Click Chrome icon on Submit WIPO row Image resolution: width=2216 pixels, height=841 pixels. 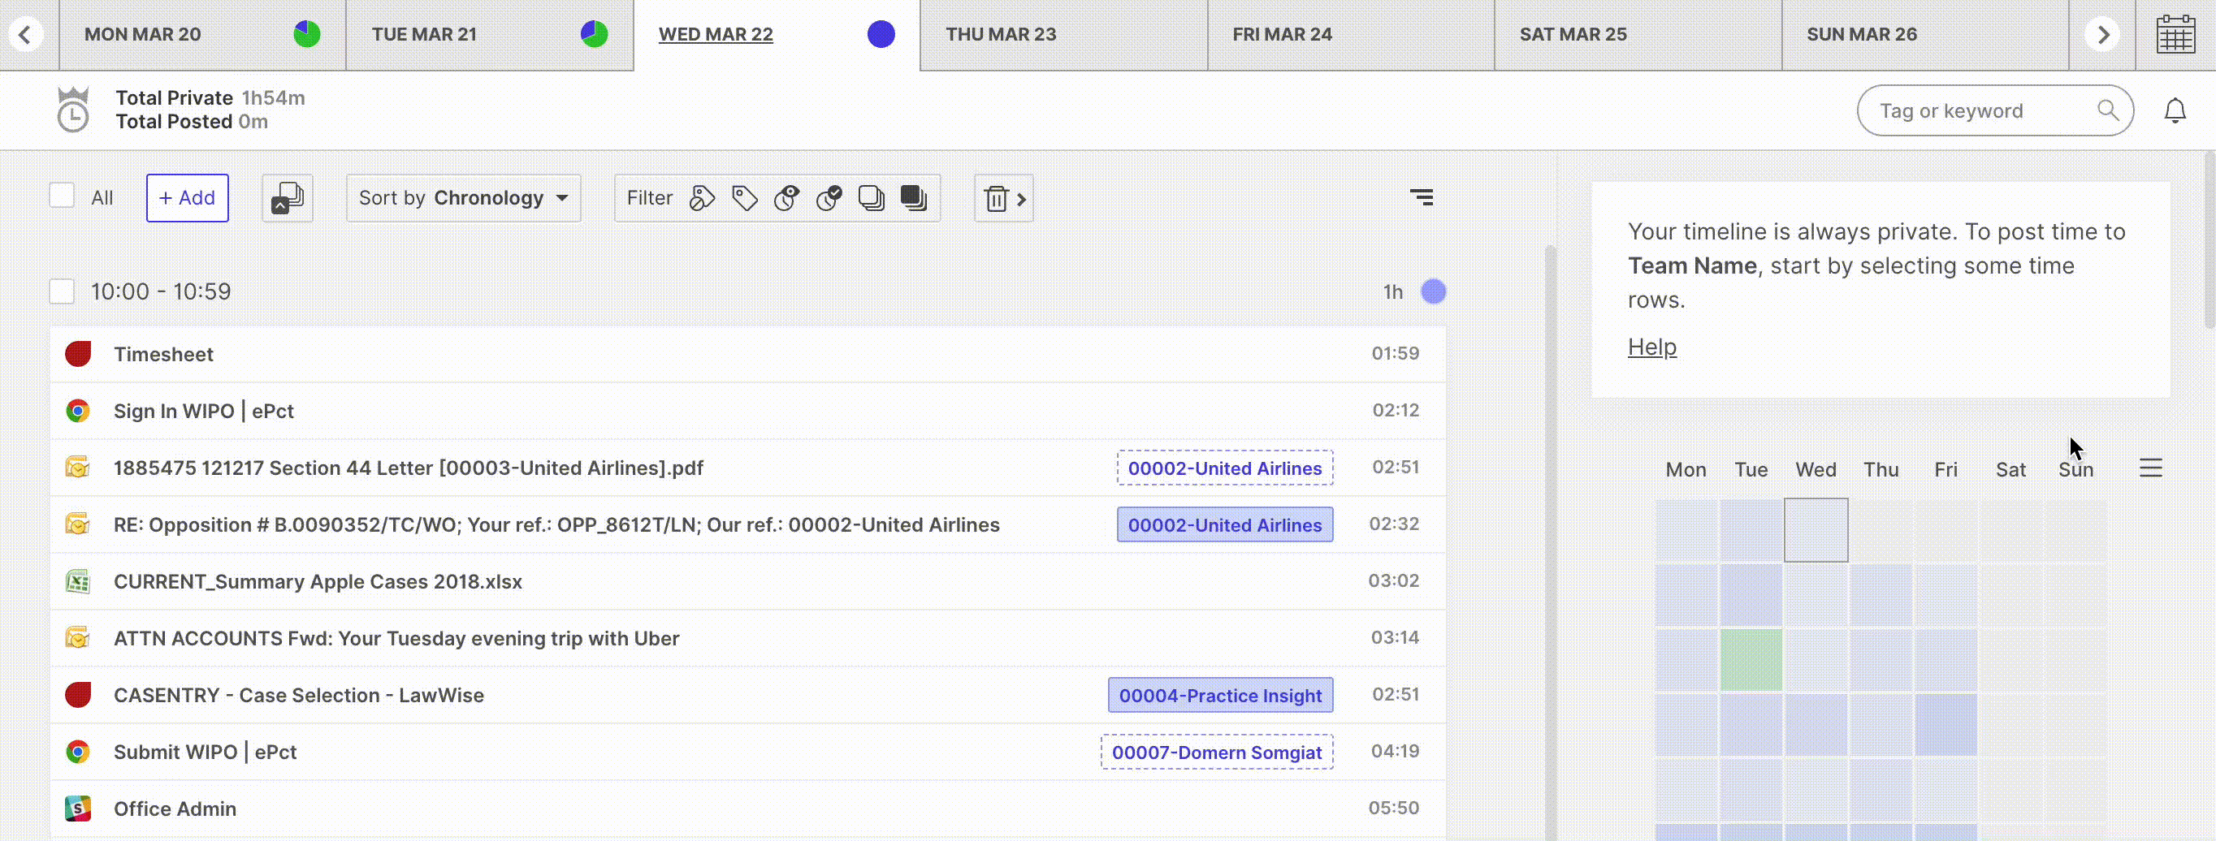pos(78,752)
